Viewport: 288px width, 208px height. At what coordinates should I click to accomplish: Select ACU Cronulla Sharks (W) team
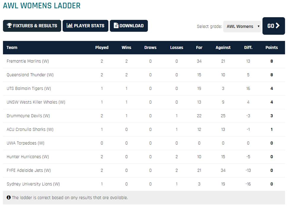tap(30, 129)
